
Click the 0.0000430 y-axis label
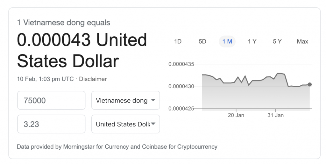coord(181,86)
